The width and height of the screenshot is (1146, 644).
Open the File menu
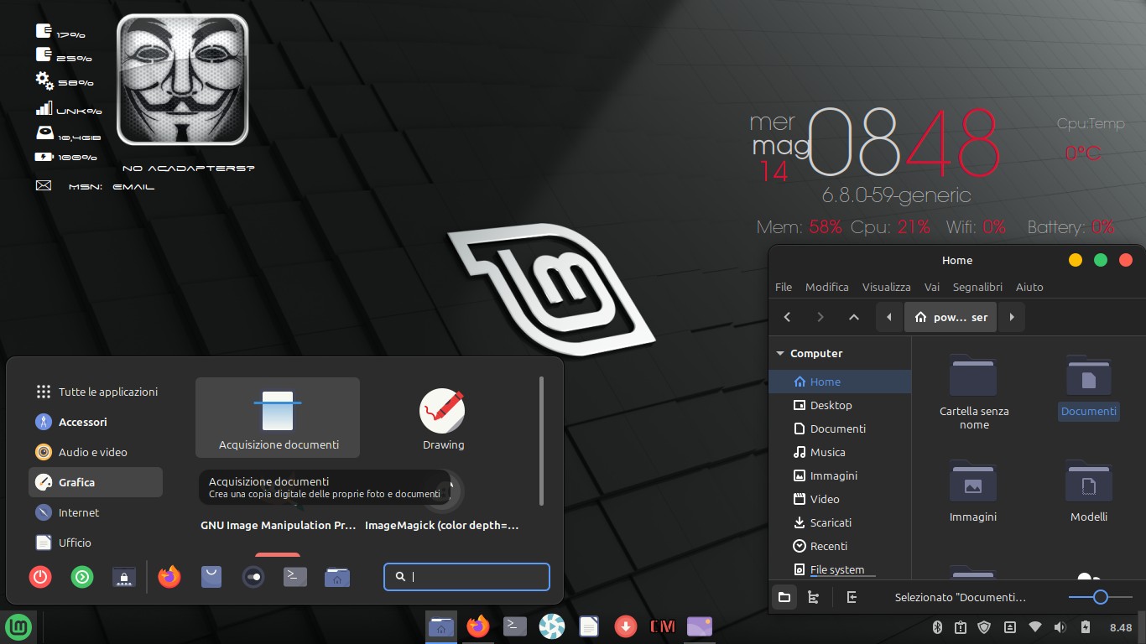tap(784, 287)
